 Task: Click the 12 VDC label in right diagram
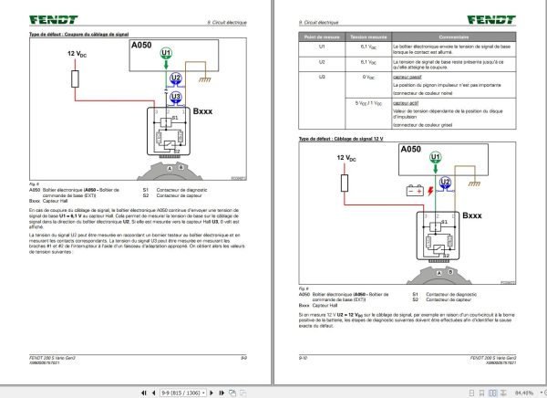pyautogui.click(x=346, y=158)
